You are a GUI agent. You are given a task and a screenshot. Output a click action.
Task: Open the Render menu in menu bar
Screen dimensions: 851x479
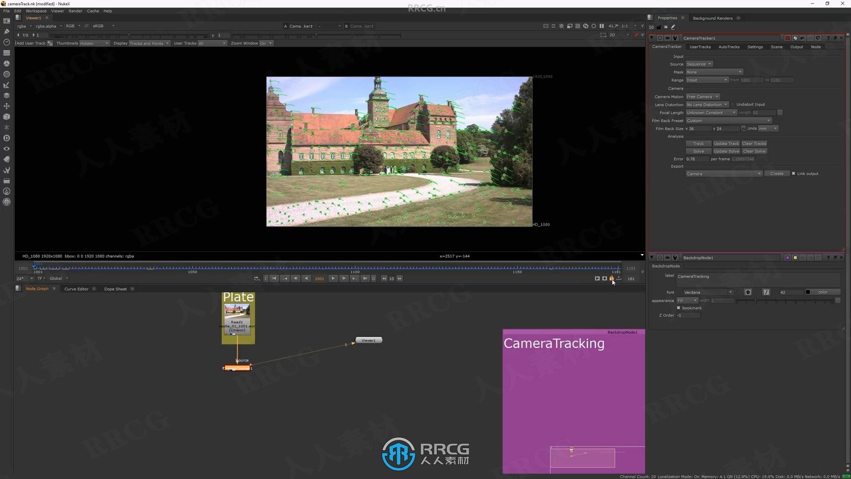[75, 11]
